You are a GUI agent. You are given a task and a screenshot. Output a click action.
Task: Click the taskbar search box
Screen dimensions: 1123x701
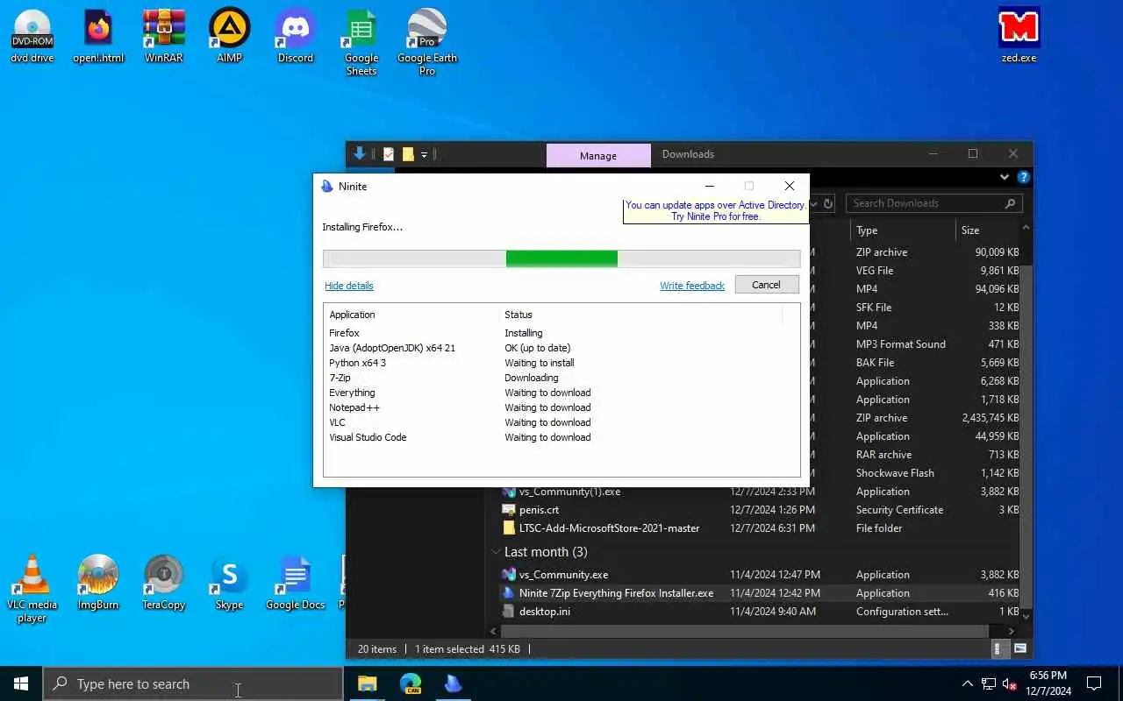[193, 684]
